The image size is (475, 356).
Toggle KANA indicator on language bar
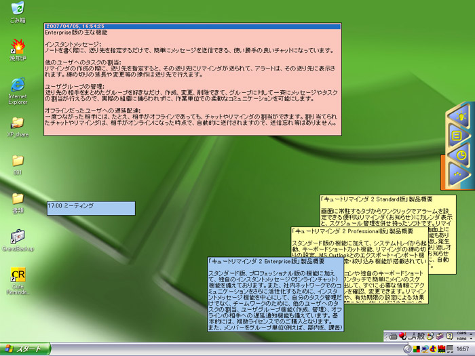coord(461,338)
